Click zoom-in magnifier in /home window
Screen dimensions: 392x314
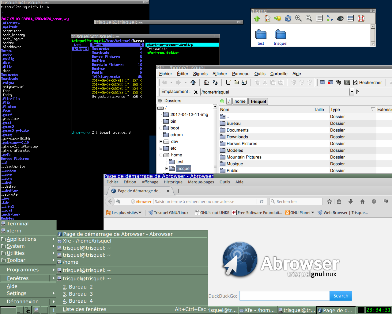pyautogui.click(x=298, y=18)
